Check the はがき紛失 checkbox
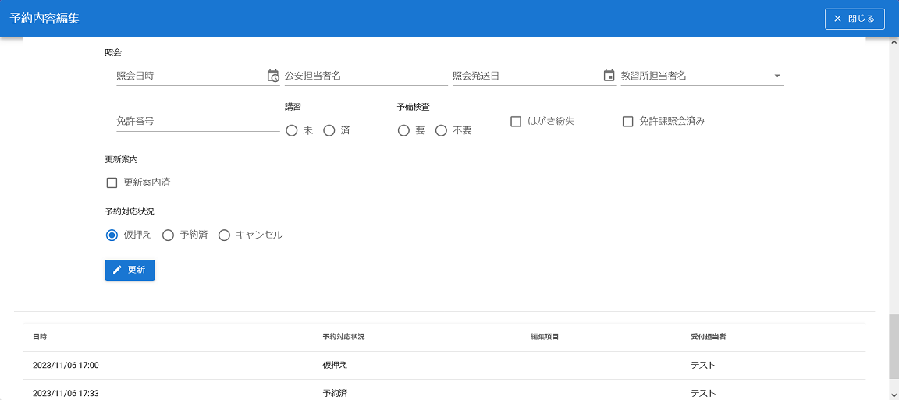This screenshot has height=400, width=899. coord(516,122)
